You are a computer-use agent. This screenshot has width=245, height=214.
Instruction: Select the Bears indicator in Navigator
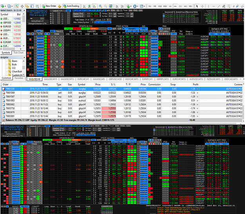pos(15,61)
